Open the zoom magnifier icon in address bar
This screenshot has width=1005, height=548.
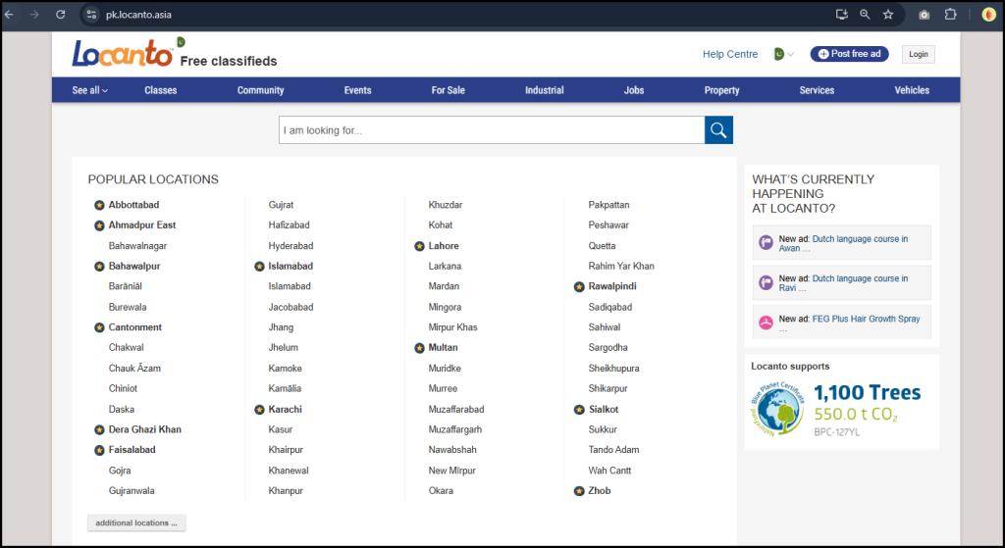pos(865,15)
